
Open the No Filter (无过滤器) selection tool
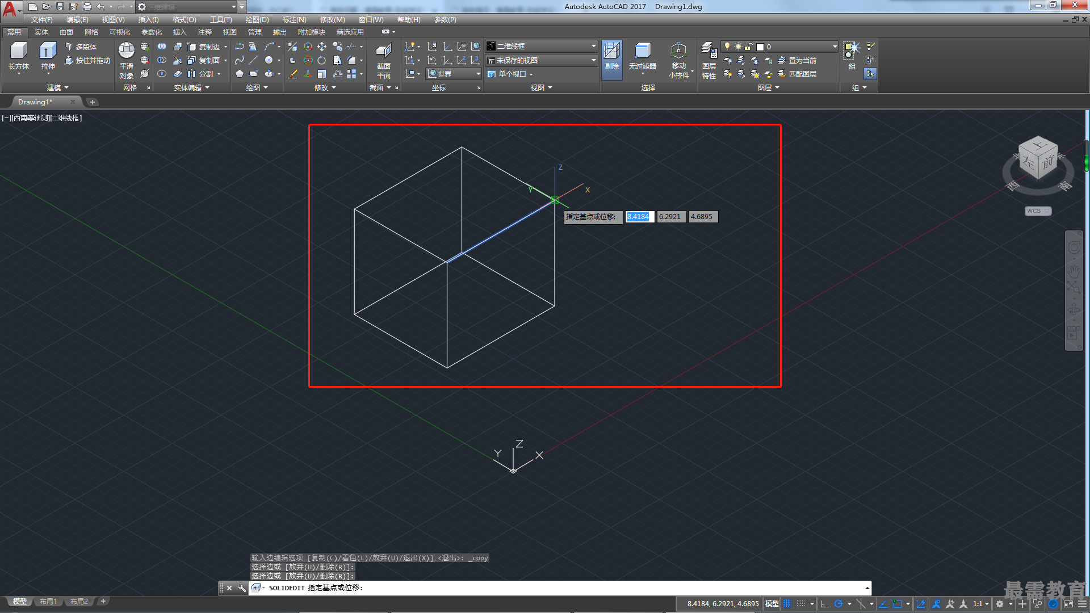pyautogui.click(x=642, y=57)
